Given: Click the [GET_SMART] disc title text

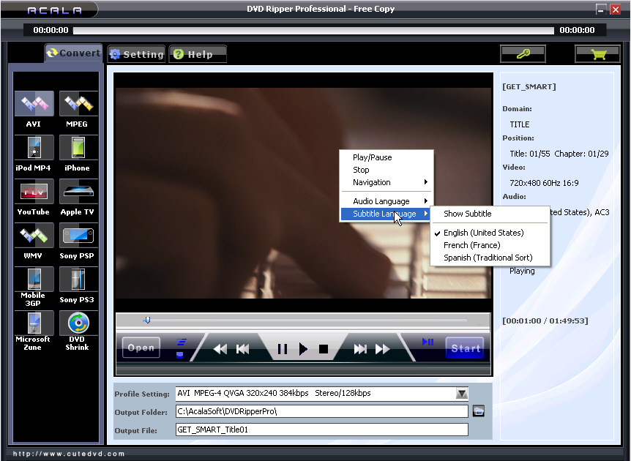Looking at the screenshot, I should tap(529, 87).
